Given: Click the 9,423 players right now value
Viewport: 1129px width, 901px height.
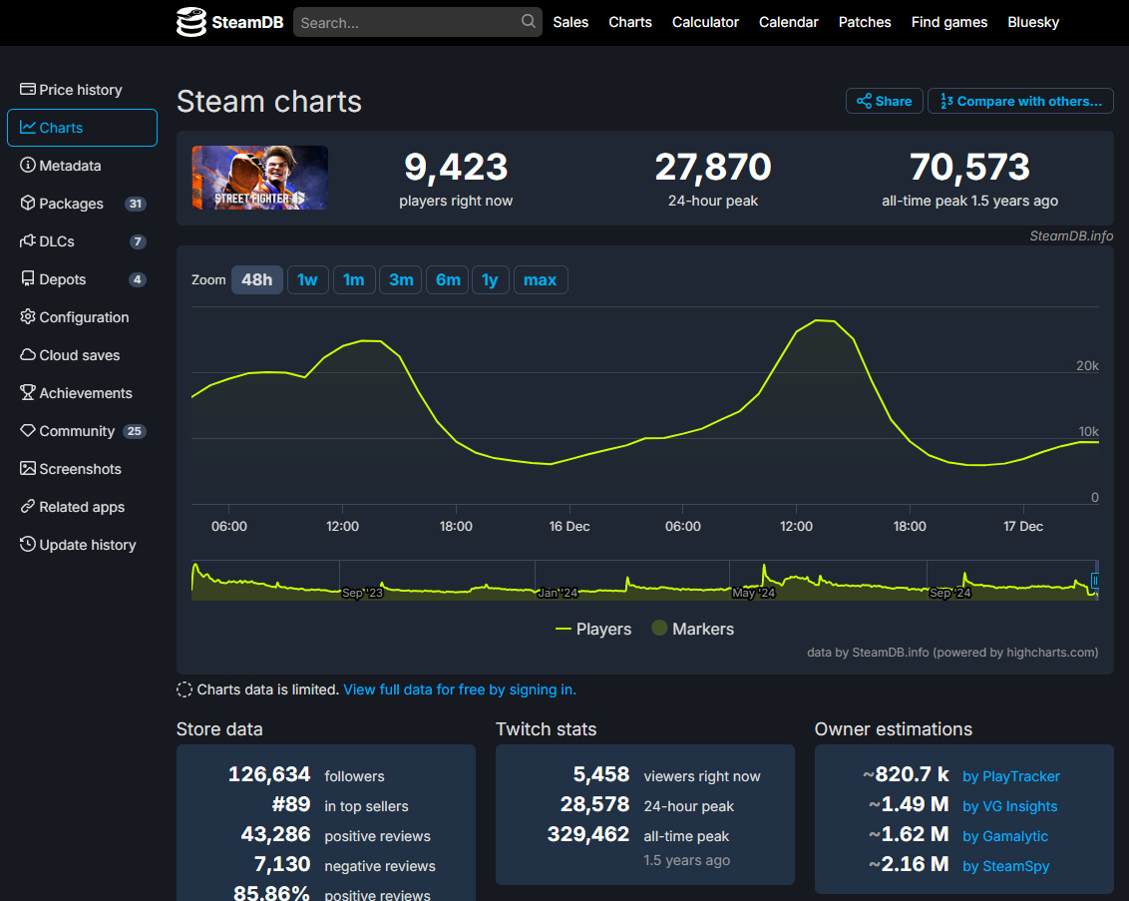Looking at the screenshot, I should pyautogui.click(x=456, y=167).
